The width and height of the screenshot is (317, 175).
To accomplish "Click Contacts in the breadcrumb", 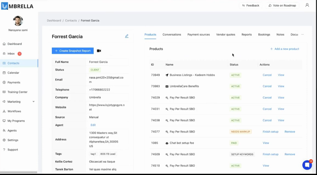I will (71, 20).
